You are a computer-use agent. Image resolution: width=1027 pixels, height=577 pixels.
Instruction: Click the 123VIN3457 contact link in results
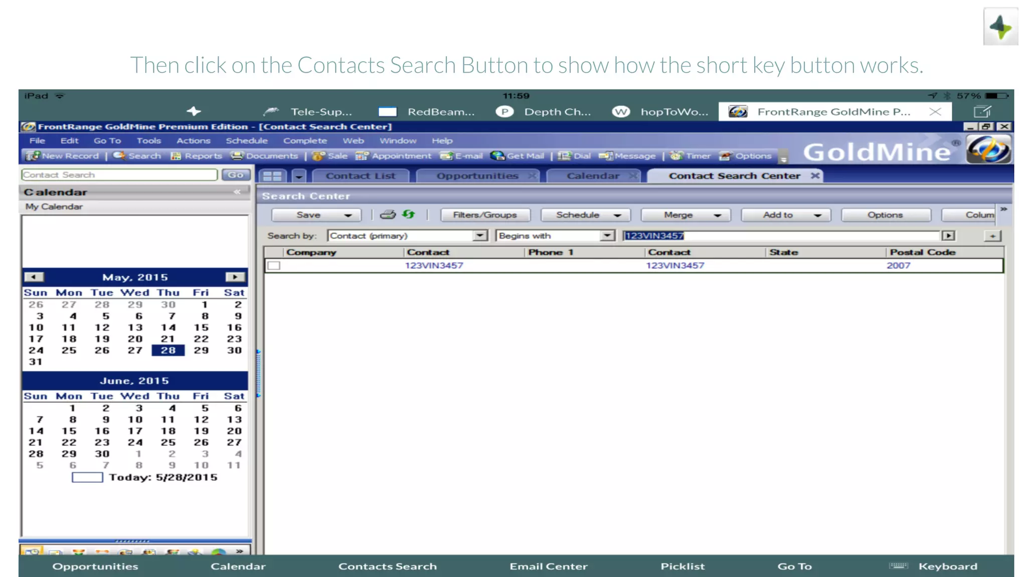pyautogui.click(x=434, y=265)
